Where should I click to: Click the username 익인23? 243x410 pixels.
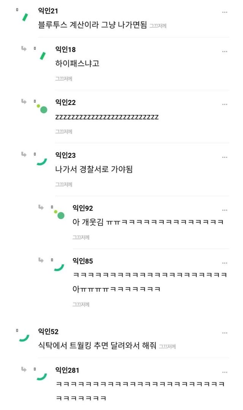[65, 155]
